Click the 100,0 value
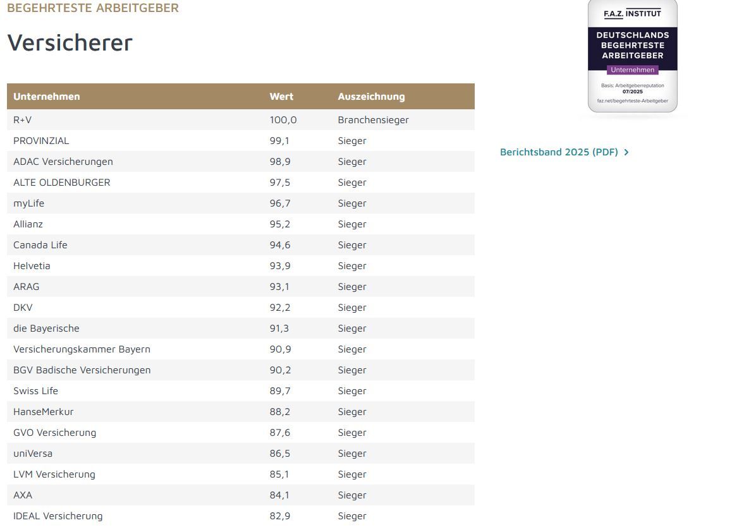Image resolution: width=732 pixels, height=530 pixels. [283, 120]
